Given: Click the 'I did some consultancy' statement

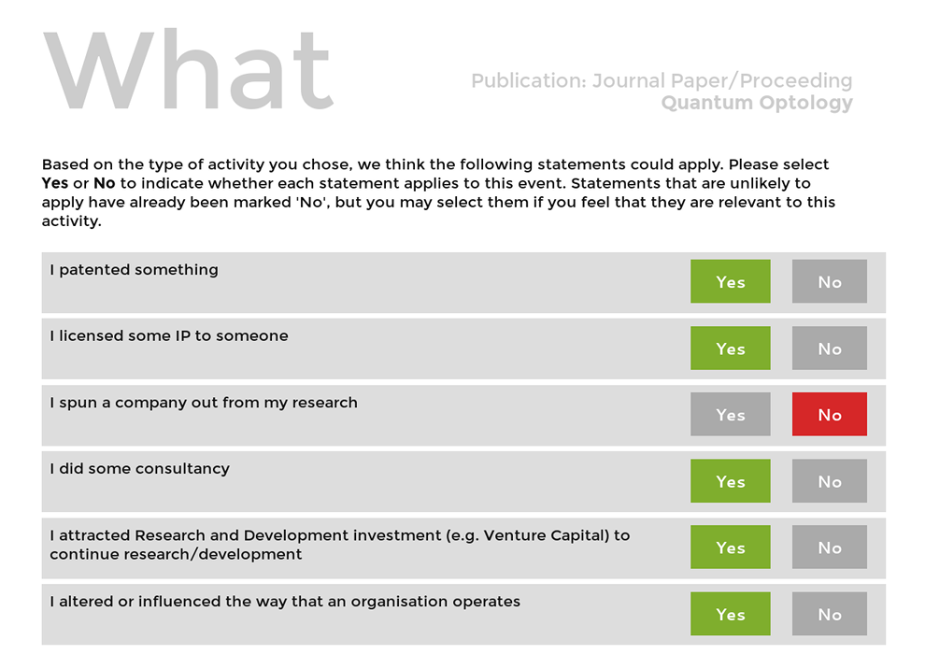Looking at the screenshot, I should (x=140, y=469).
